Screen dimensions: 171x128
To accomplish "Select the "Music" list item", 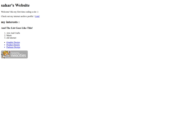I will [x=9, y=35].
